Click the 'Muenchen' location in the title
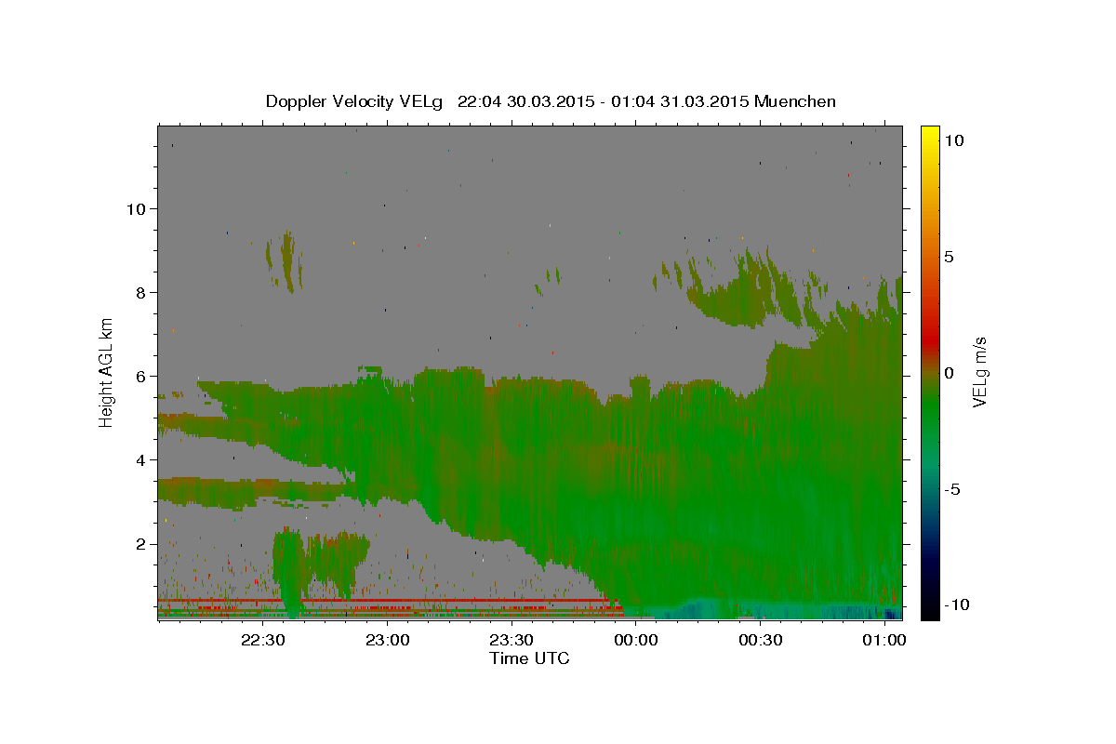The height and width of the screenshot is (744, 1116). pos(795,101)
